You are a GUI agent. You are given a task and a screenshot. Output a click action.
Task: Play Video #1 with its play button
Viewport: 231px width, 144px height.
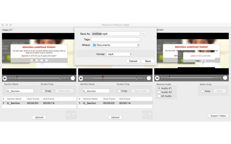coord(5,78)
